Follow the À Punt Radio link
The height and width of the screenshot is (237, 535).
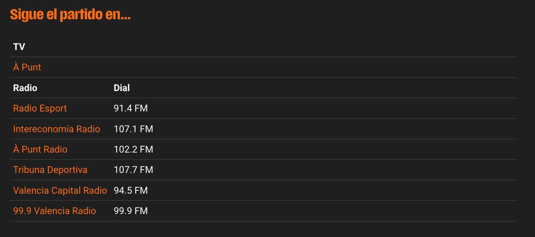pyautogui.click(x=40, y=149)
